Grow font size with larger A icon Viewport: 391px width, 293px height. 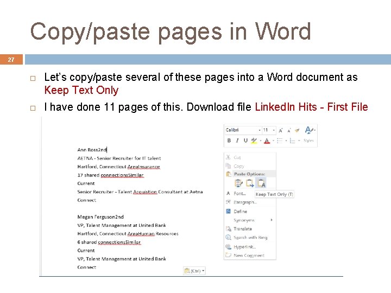point(281,130)
